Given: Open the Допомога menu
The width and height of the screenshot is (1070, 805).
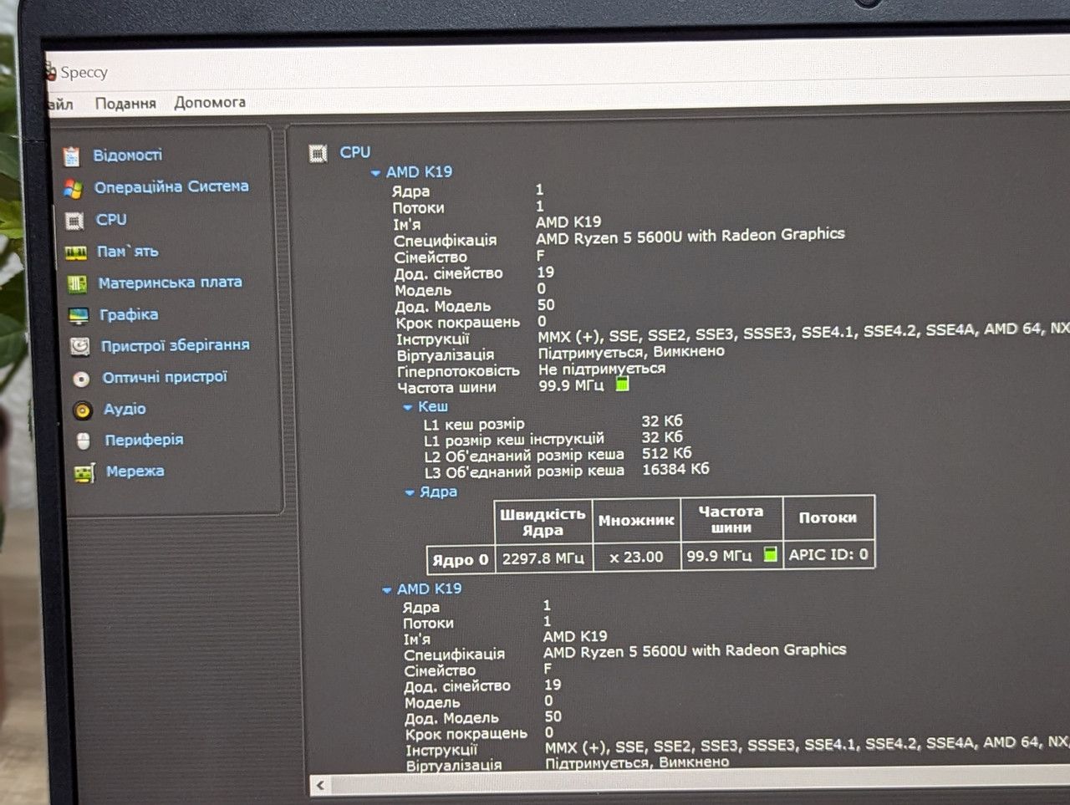Looking at the screenshot, I should point(210,102).
